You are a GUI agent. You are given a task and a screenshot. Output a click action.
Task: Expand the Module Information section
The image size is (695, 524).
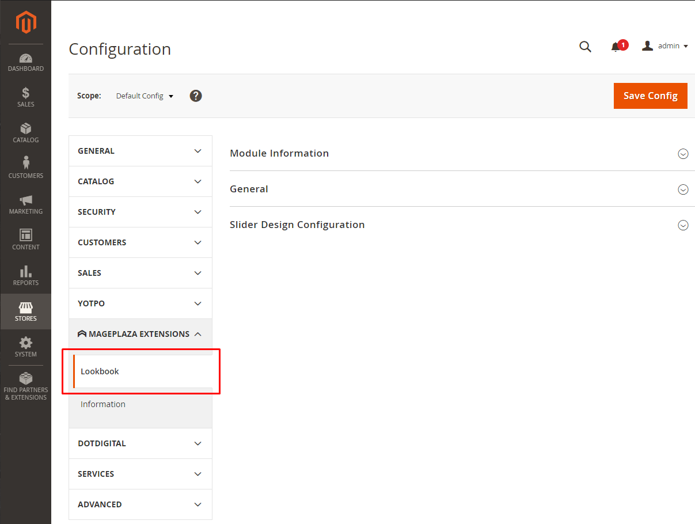(x=683, y=154)
